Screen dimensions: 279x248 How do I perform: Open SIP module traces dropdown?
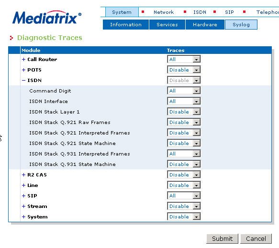pos(184,196)
